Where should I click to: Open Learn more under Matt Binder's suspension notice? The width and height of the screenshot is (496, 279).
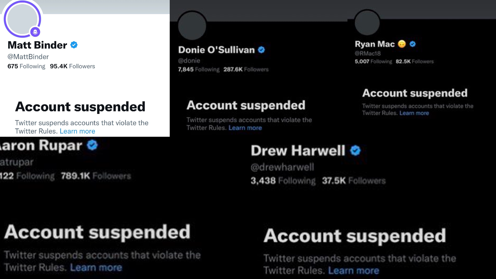77,131
